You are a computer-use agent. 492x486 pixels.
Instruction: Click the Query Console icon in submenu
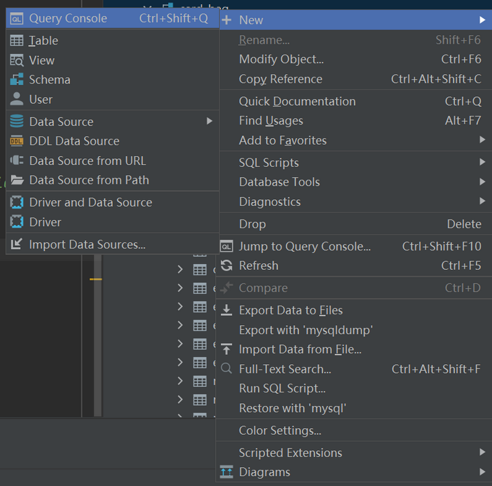tap(17, 19)
